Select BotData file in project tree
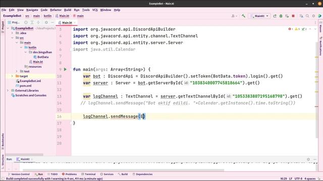323x181 pixels. [x=41, y=57]
